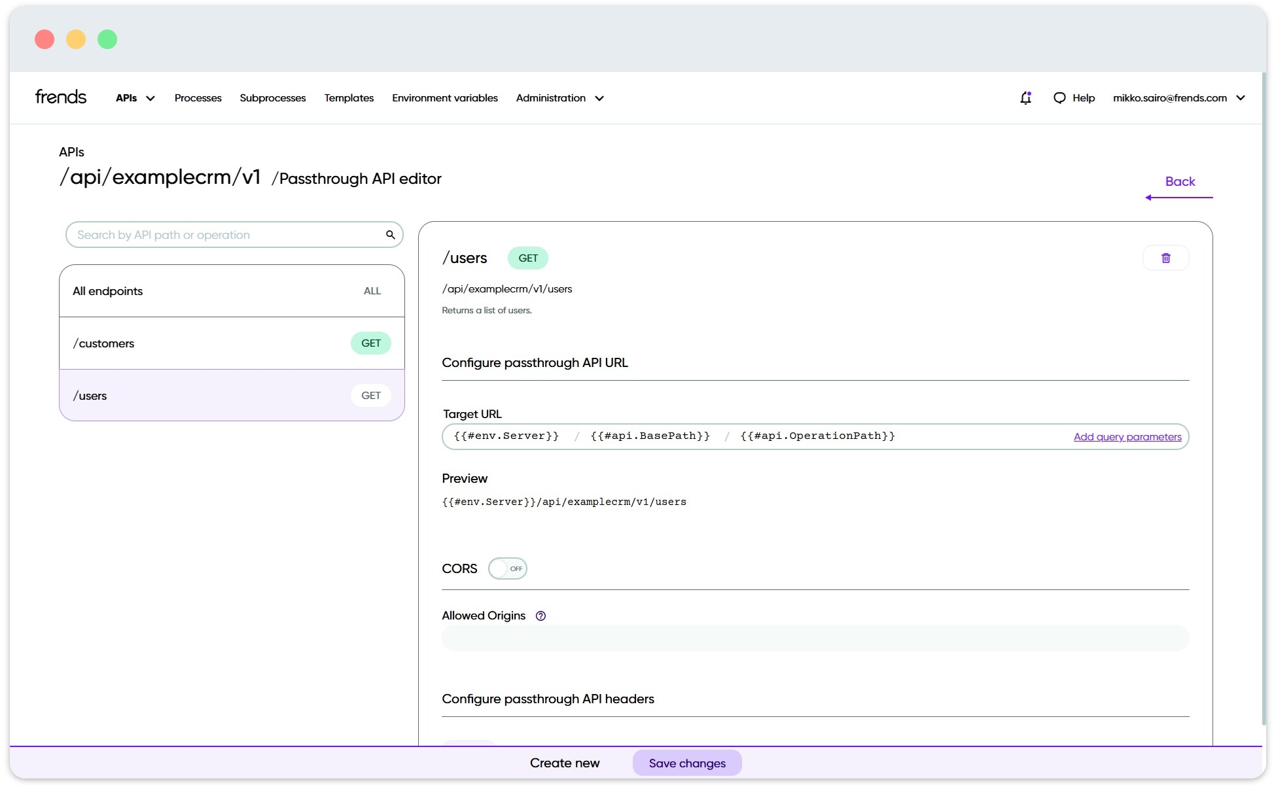Click Add query parameters link

tap(1127, 437)
